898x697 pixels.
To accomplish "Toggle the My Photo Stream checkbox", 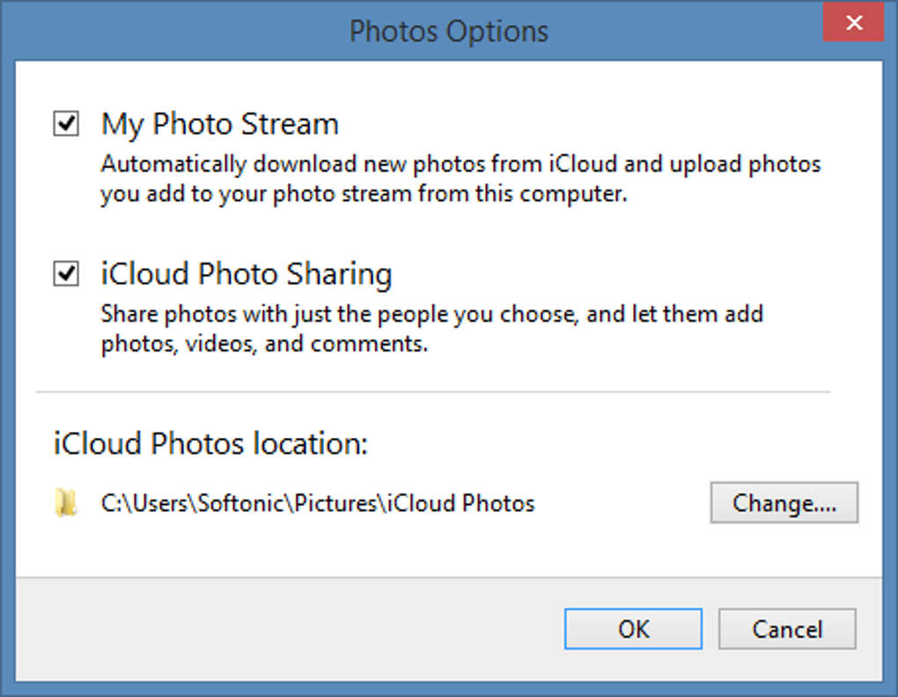I will pyautogui.click(x=66, y=124).
